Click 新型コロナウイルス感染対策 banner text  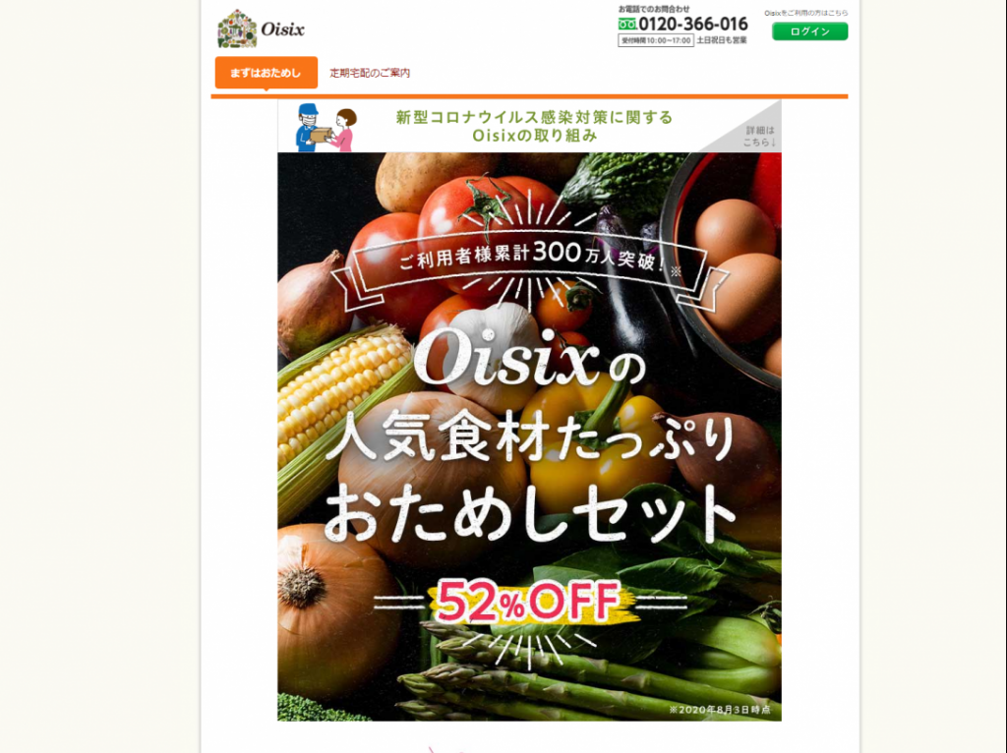534,126
